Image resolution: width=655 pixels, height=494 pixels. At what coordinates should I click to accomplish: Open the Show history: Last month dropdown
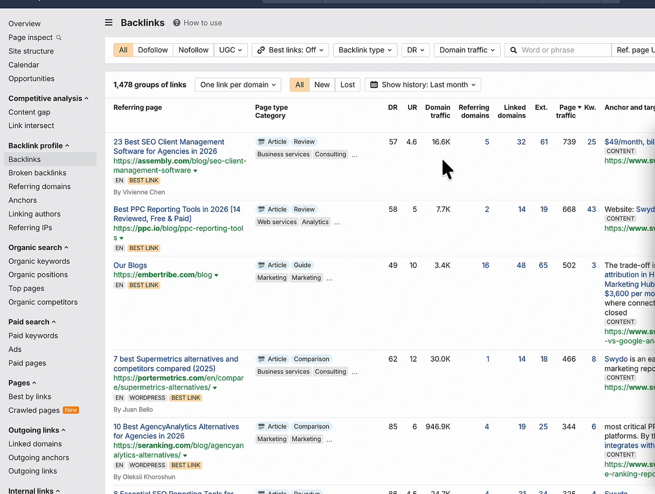pyautogui.click(x=423, y=85)
